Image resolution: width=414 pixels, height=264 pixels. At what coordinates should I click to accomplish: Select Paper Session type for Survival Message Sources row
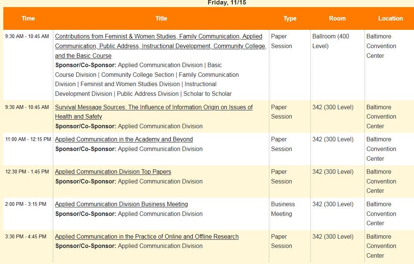click(282, 112)
